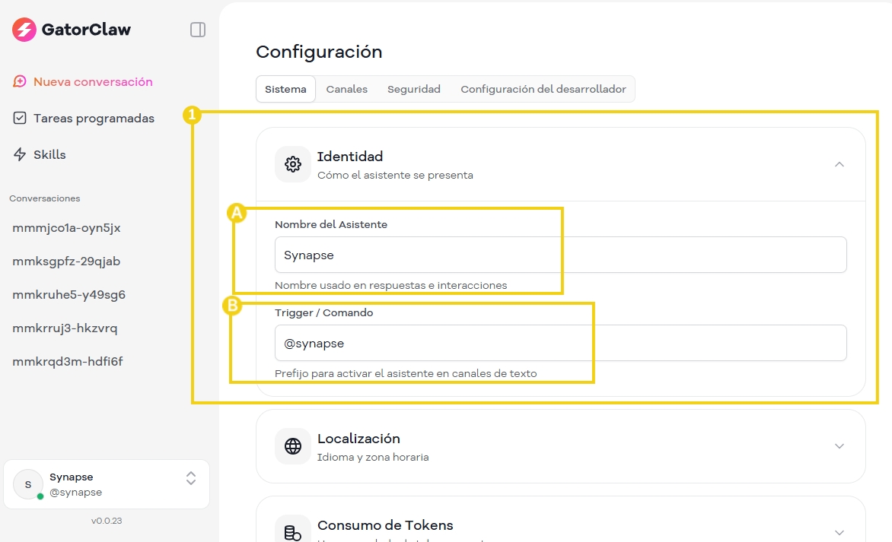Open conversation mmkrqd3m-hdfi6f

coord(68,361)
